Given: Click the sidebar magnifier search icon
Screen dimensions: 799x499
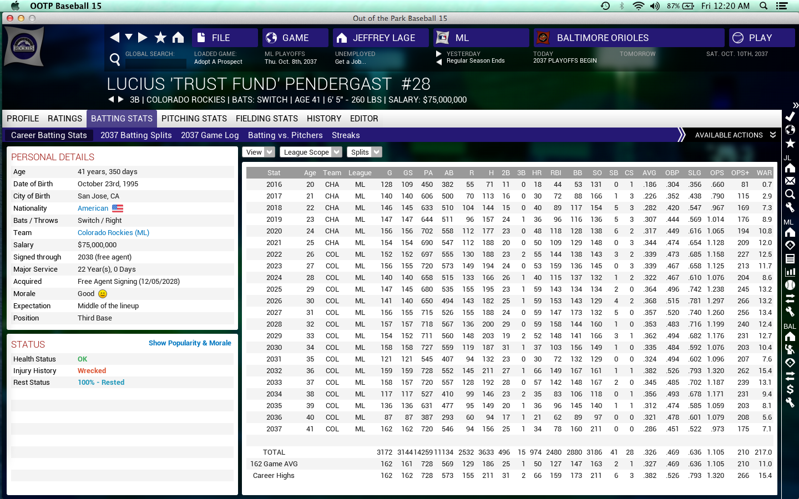Looking at the screenshot, I should pos(790,194).
